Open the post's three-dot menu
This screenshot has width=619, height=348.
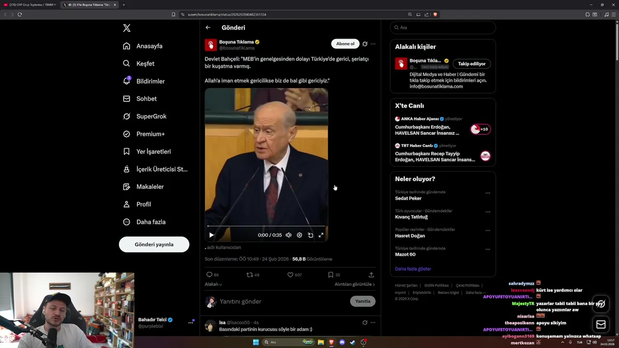click(x=373, y=44)
